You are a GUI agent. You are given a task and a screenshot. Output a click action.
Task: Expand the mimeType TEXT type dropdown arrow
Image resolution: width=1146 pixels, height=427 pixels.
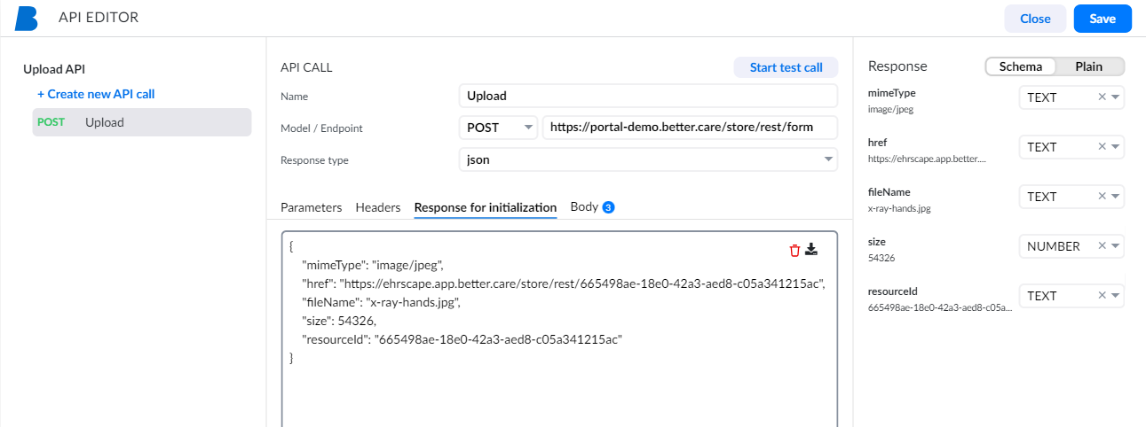coord(1115,97)
